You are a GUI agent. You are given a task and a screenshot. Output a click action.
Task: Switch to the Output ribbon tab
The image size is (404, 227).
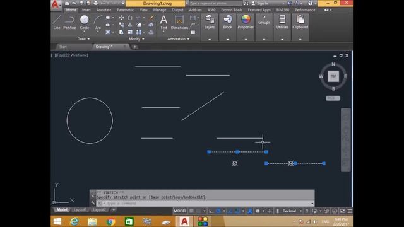177,10
